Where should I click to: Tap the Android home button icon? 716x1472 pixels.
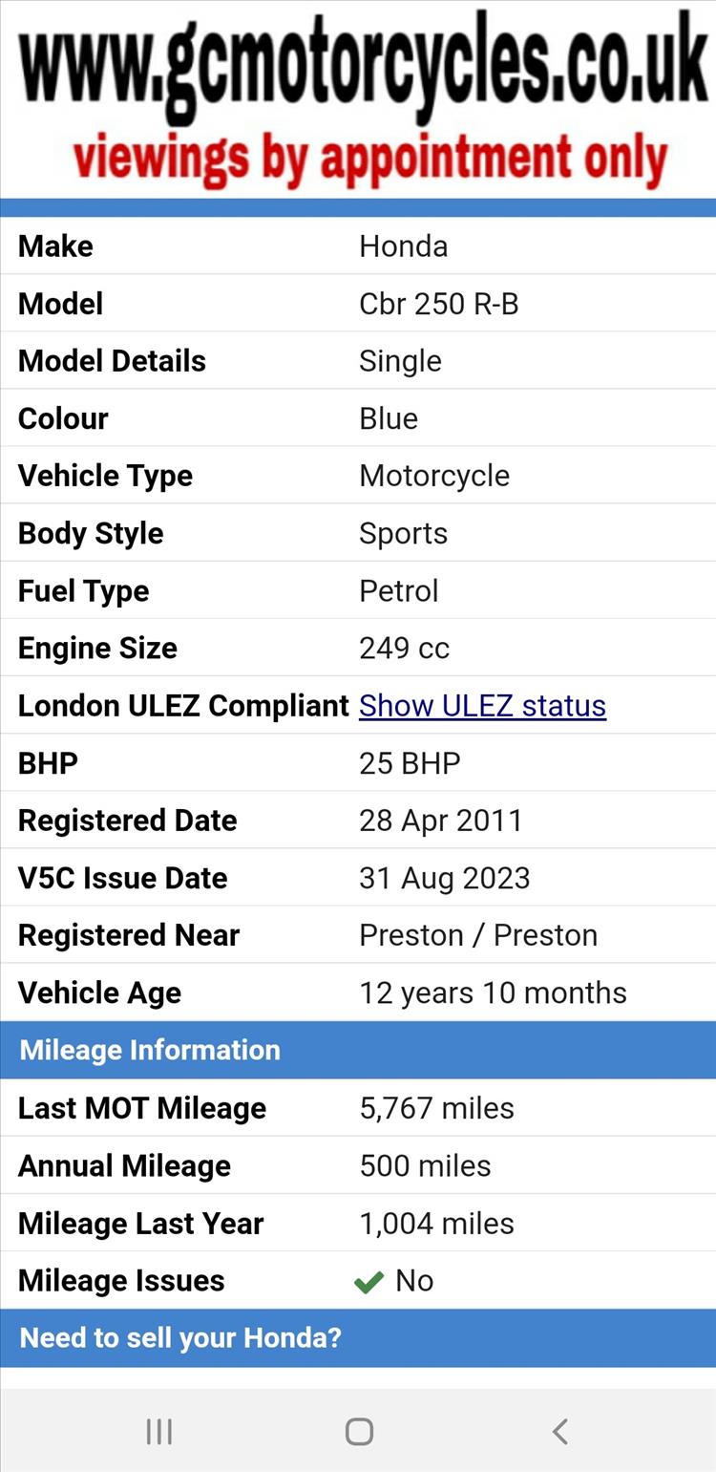point(359,1431)
